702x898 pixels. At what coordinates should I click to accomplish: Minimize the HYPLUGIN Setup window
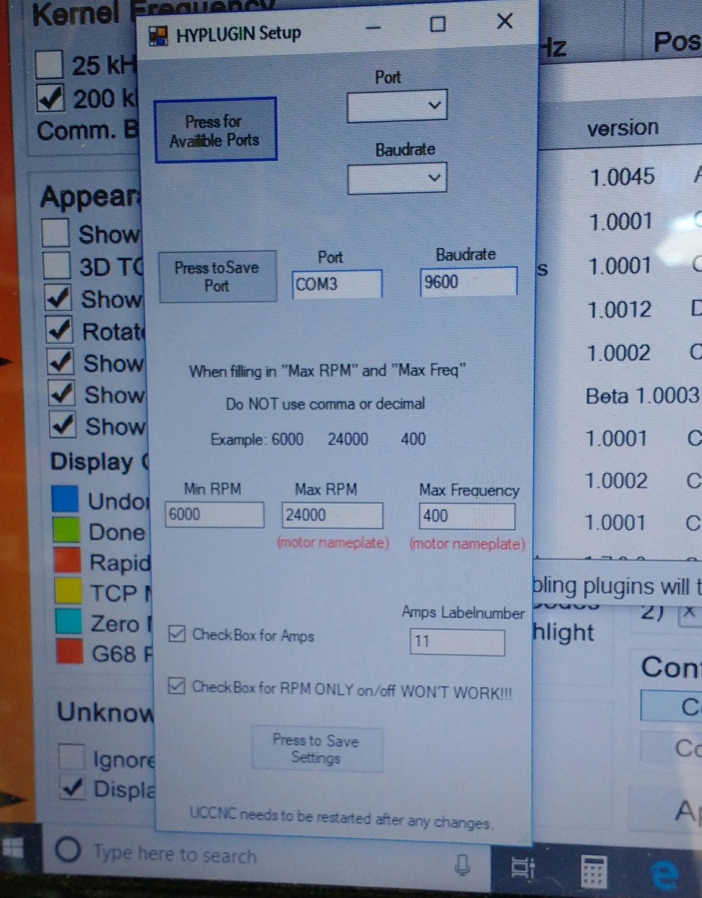click(374, 26)
